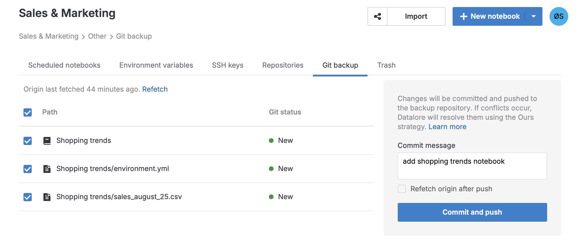Click the sales_august_25.csv file icon
Viewport: 580px width, 246px height.
point(47,197)
